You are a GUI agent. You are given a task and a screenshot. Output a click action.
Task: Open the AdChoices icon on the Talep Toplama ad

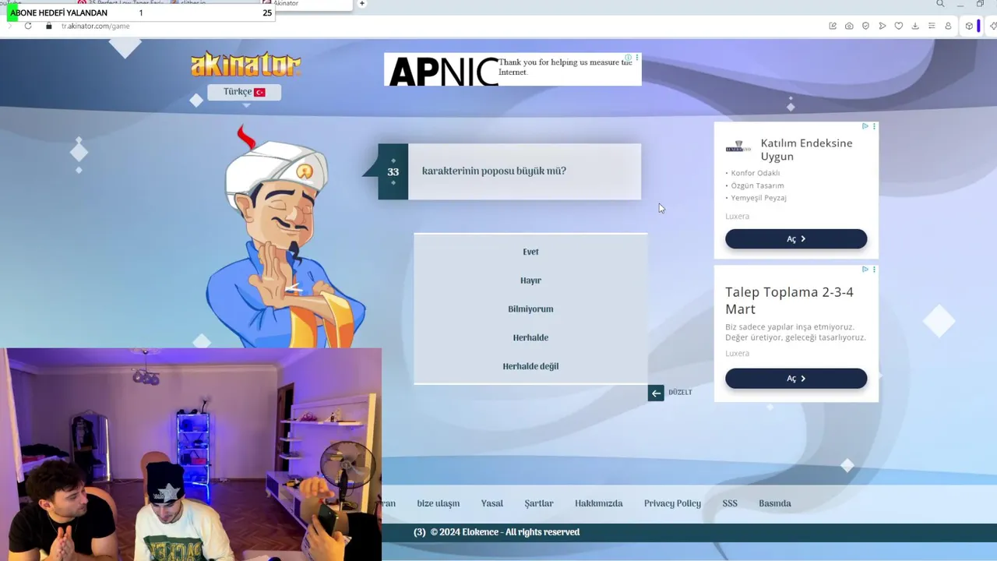865,270
